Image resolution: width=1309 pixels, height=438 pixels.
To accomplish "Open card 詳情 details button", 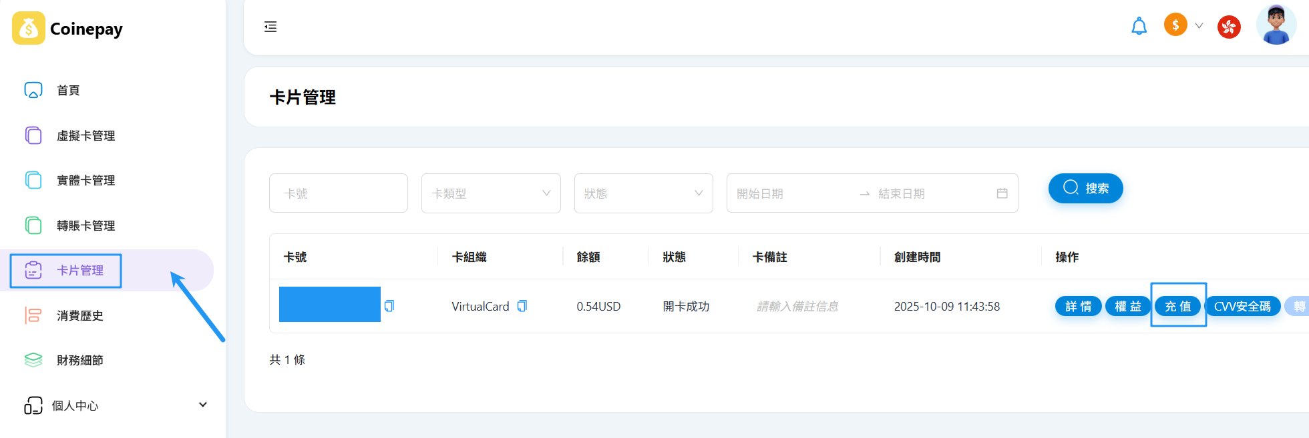I will pos(1078,306).
